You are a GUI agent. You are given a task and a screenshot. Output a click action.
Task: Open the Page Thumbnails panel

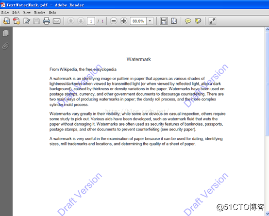pyautogui.click(x=6, y=33)
